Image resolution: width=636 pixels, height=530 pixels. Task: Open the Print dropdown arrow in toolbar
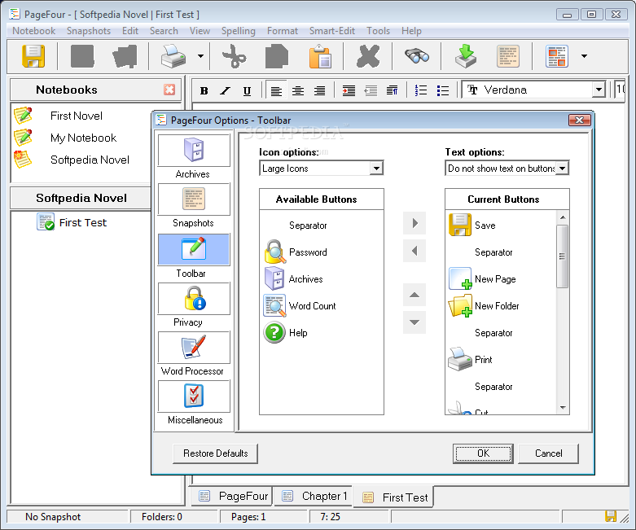pyautogui.click(x=200, y=56)
